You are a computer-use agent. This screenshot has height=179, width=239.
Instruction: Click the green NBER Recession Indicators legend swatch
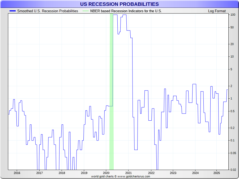(86, 11)
